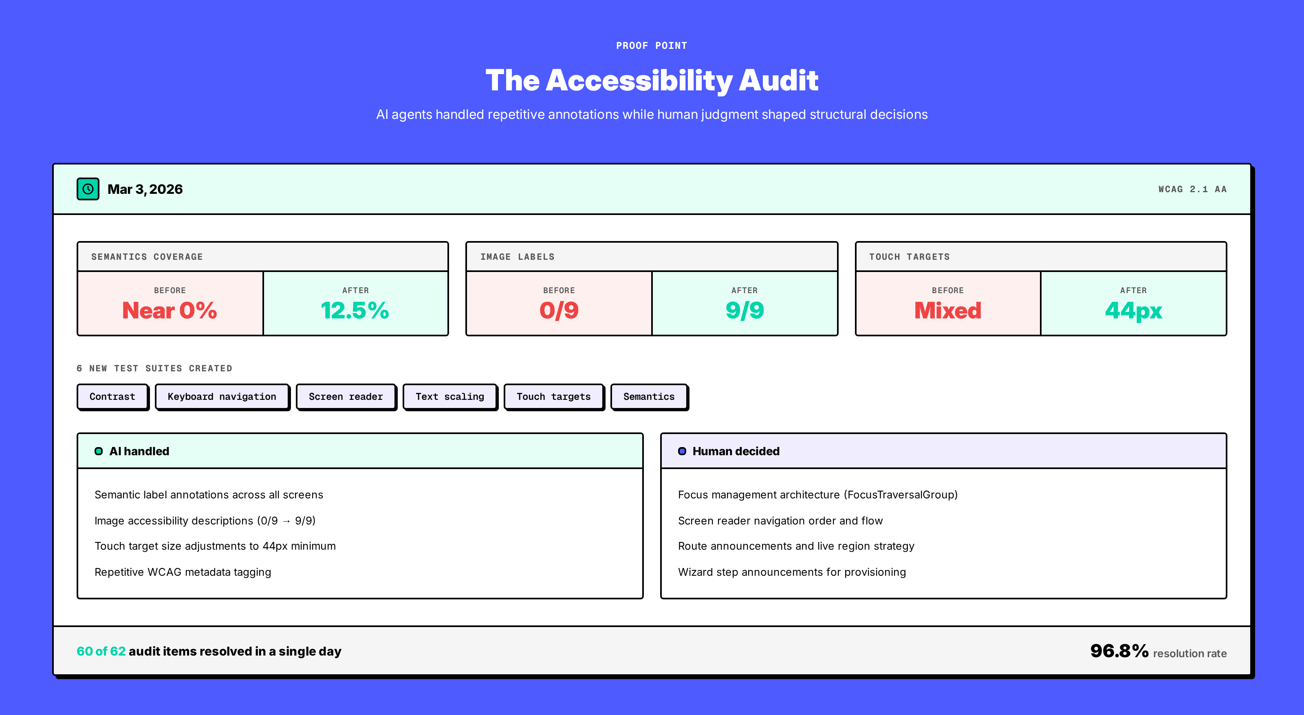The width and height of the screenshot is (1304, 715).
Task: Click the 60 of 62 highlighted count
Action: click(101, 651)
